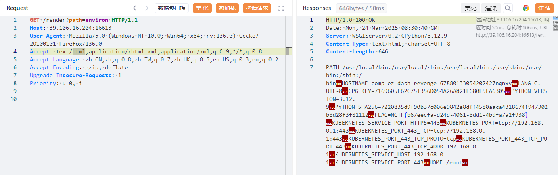Click the HOSTNAME=comp-ez-dash-revenge value

coord(427,83)
